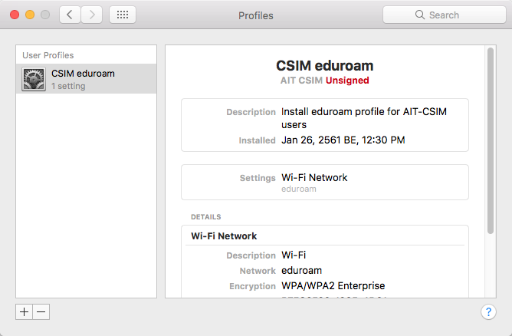Image resolution: width=512 pixels, height=336 pixels.
Task: Click the '1 setting' subtitle
Action: tap(68, 86)
